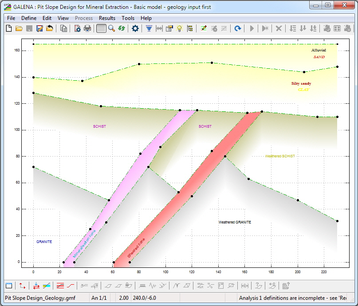Open settings with the gear icon
358x306 pixels.
(135, 28)
